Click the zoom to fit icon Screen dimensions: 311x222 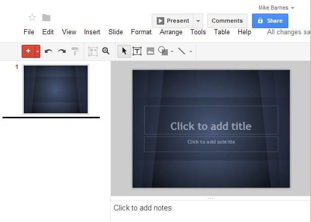point(93,51)
